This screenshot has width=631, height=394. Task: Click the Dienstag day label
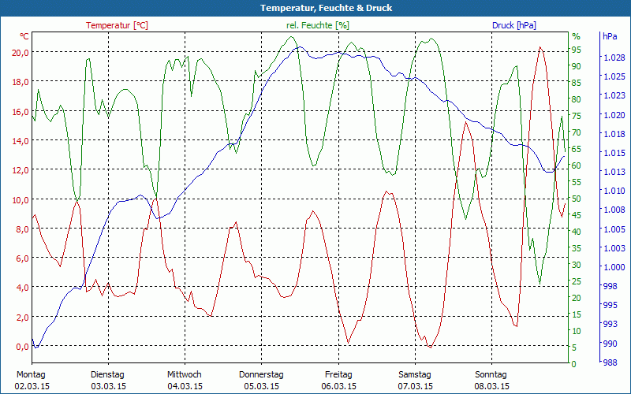coord(108,374)
